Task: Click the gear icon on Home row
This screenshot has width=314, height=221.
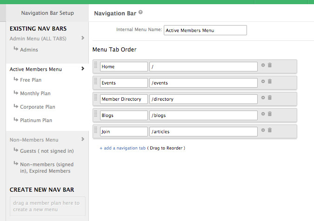Action: point(263,65)
